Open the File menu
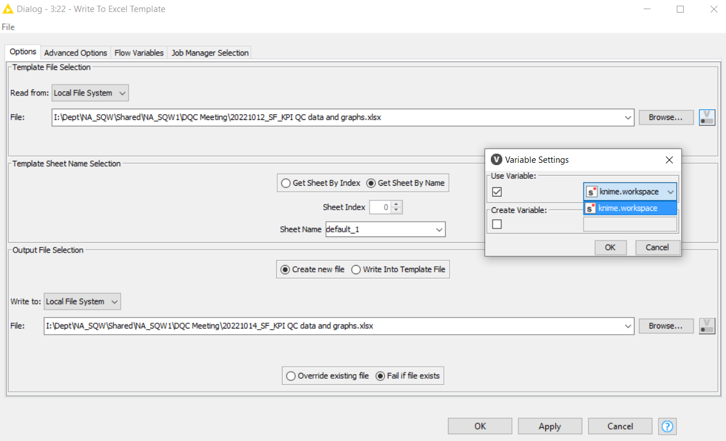The height and width of the screenshot is (441, 726). tap(8, 27)
